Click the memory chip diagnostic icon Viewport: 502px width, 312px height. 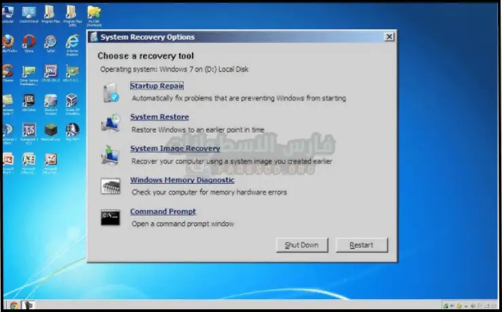pyautogui.click(x=110, y=186)
